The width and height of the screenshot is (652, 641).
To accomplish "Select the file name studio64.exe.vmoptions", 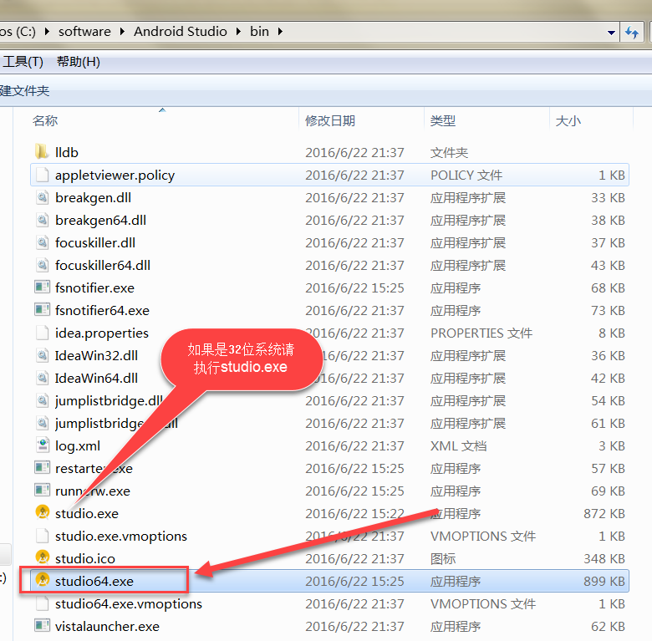I will 129,604.
